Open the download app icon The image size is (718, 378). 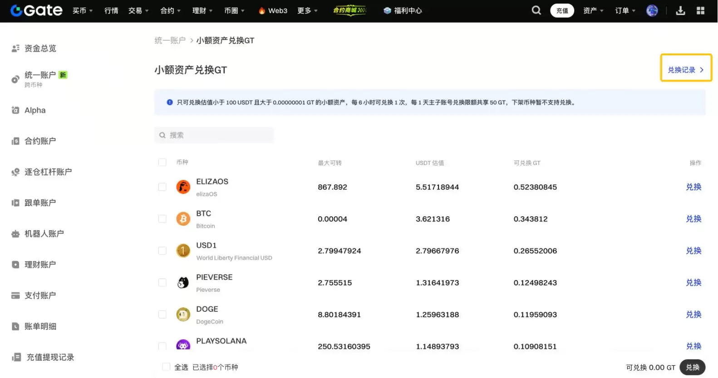click(680, 10)
